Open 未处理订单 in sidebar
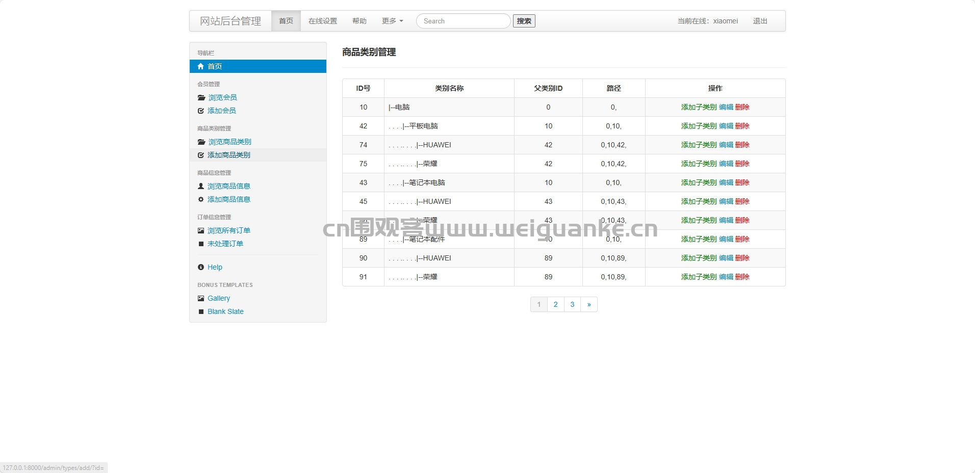This screenshot has width=975, height=473. 225,244
